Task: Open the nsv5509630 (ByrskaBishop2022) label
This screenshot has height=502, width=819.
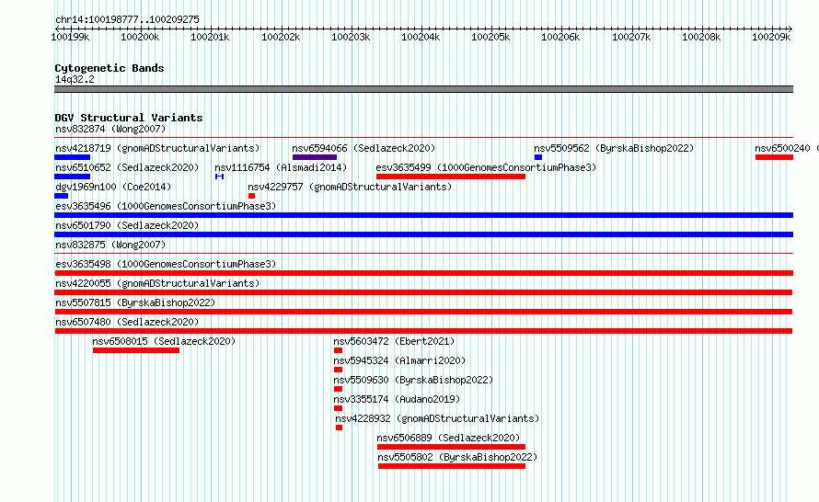Action: (x=413, y=380)
